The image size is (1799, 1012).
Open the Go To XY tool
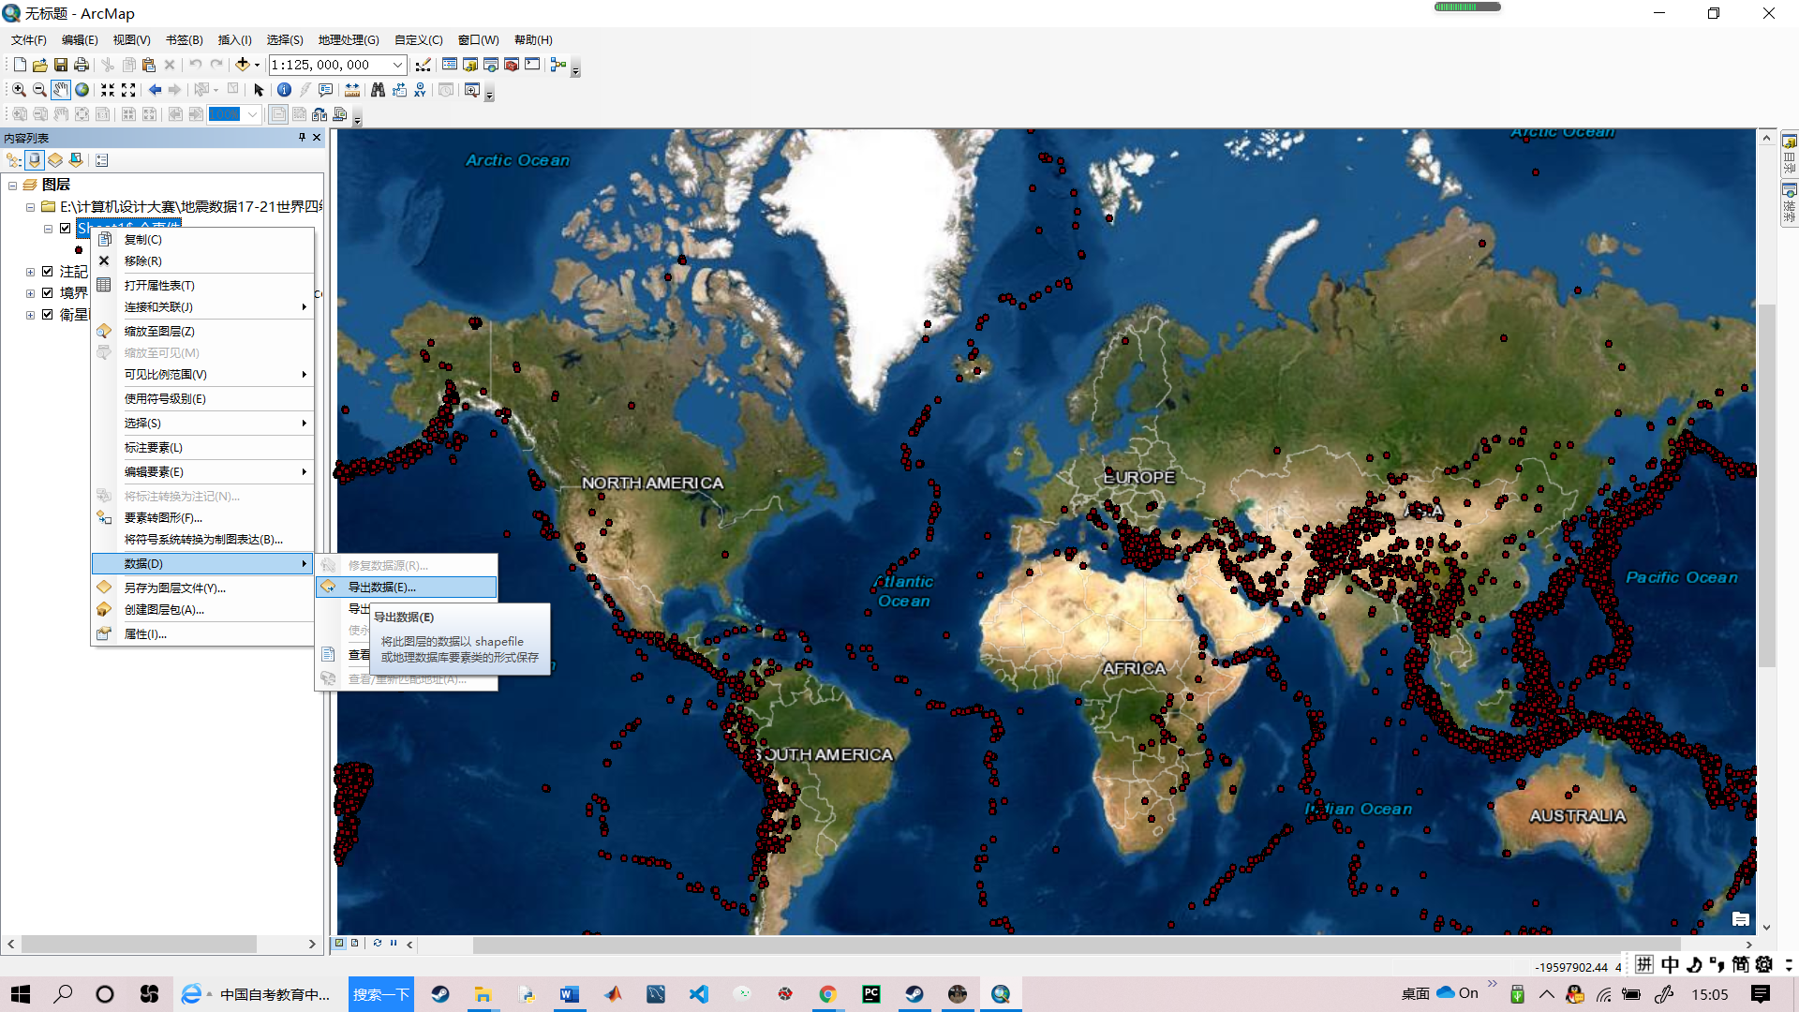[420, 90]
